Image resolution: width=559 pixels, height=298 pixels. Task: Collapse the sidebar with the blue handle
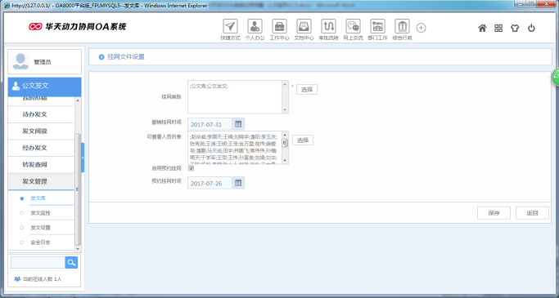point(83,158)
